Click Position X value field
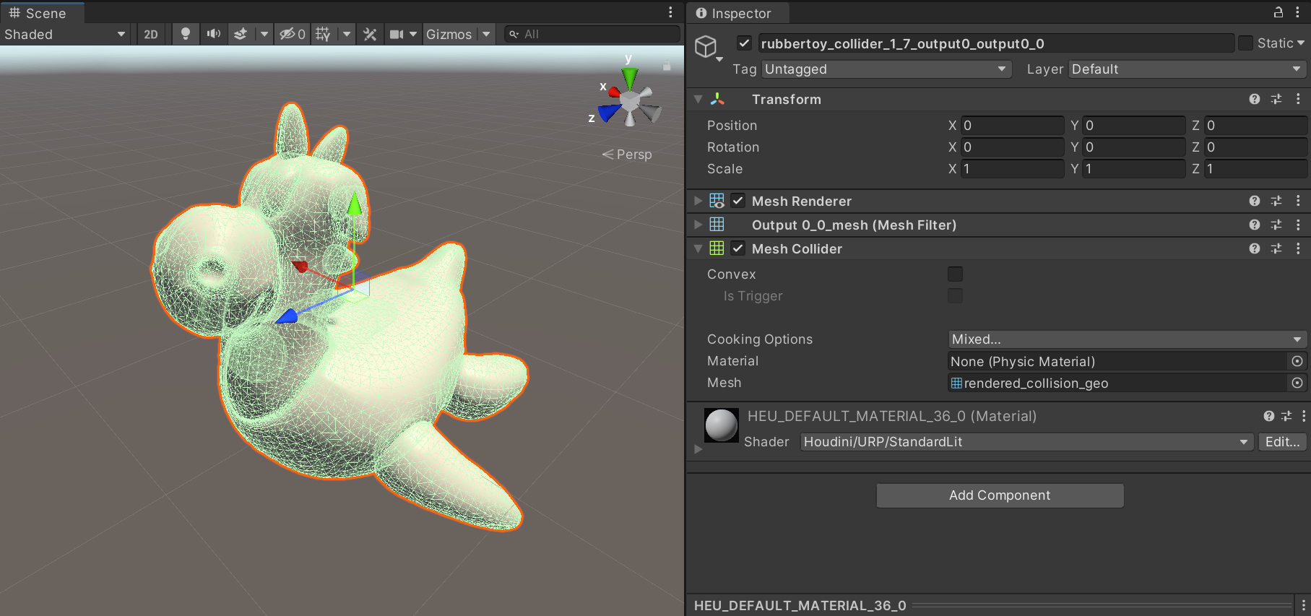Viewport: 1311px width, 616px height. 1012,126
